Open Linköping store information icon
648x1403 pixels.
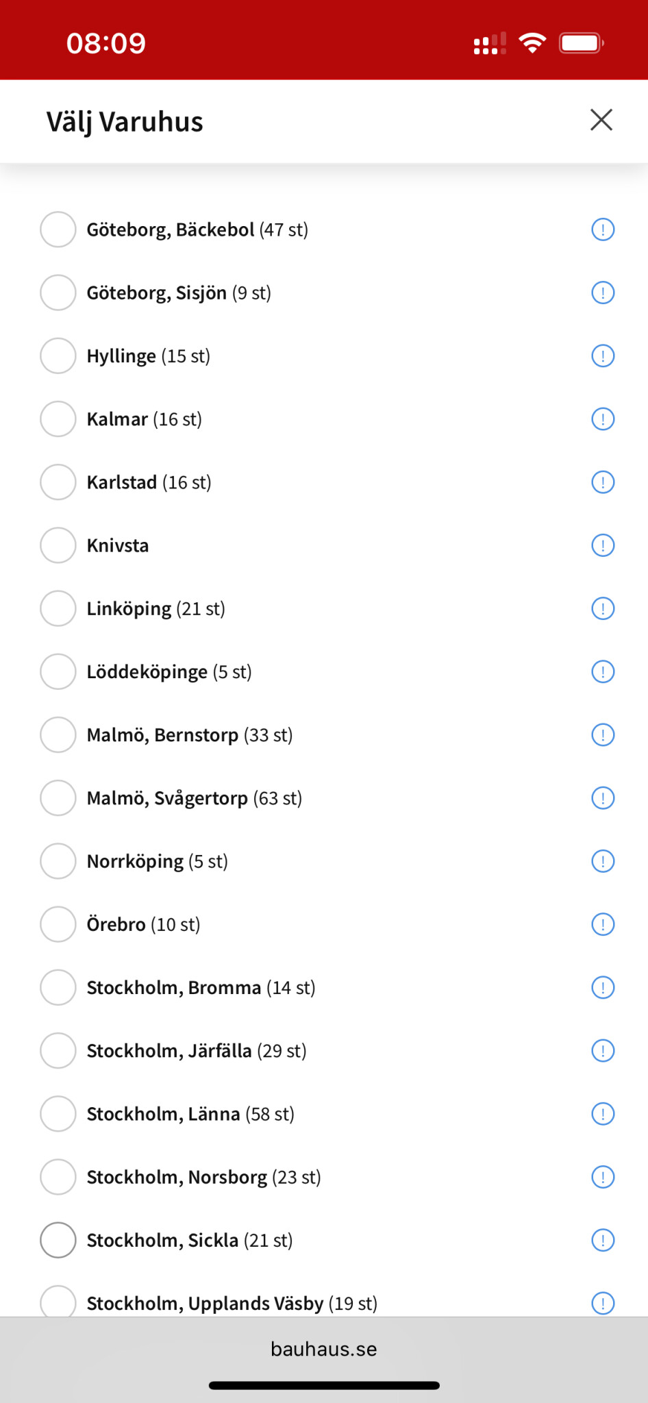coord(602,608)
